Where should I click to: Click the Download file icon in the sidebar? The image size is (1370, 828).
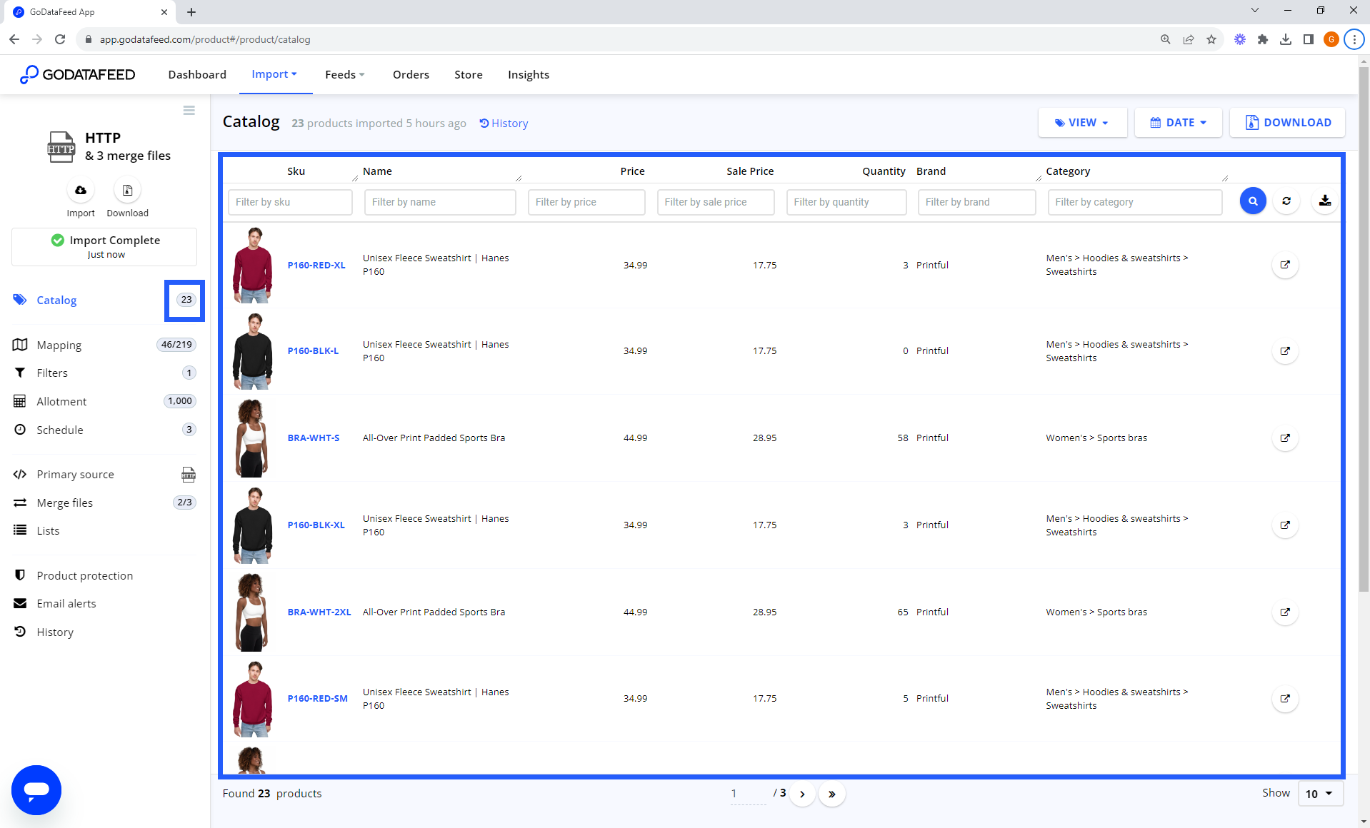pos(127,191)
